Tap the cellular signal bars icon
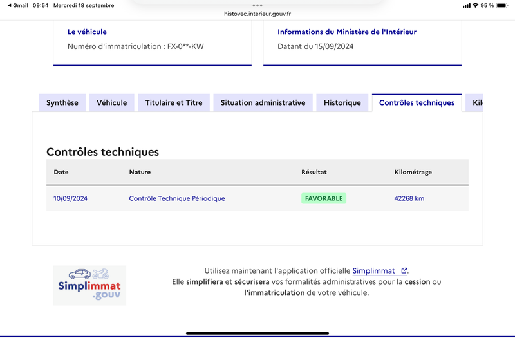Screen dimensions: 515x338 click(466, 6)
